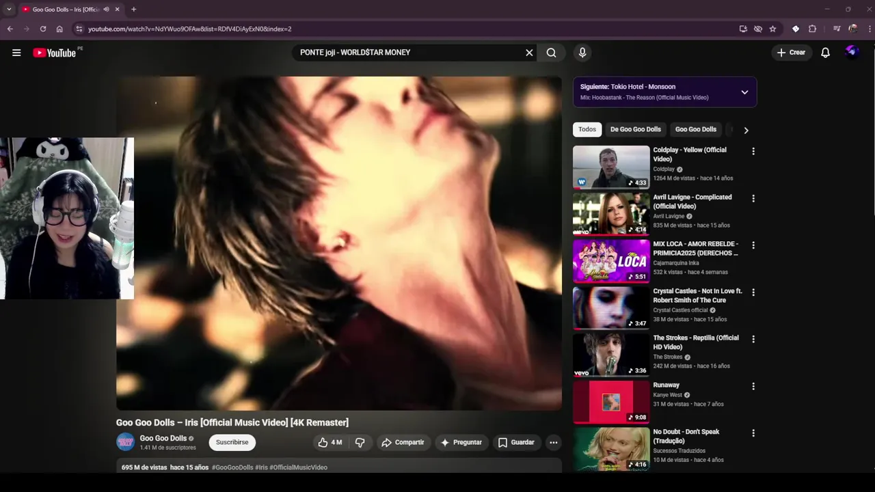Image resolution: width=875 pixels, height=492 pixels.
Task: Open Goo Goo Dolls channel name link
Action: coord(163,439)
